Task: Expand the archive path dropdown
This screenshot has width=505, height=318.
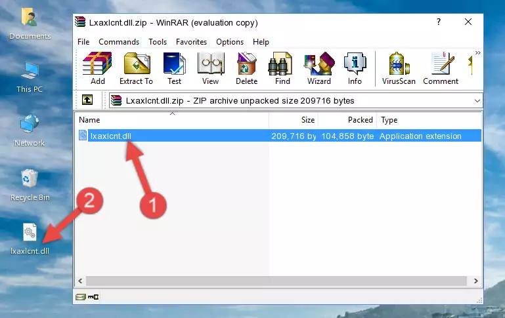Action: tap(477, 100)
